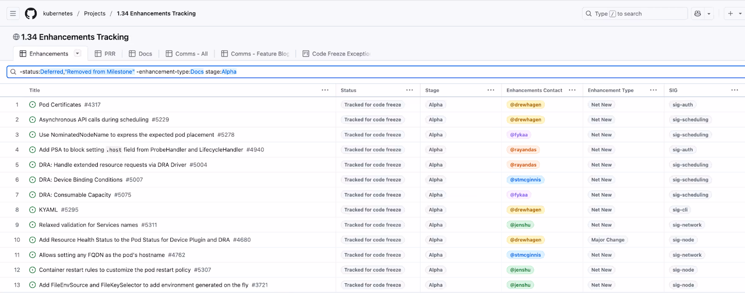Open Pod Certificates #4317 issue
The image size is (745, 293).
(x=70, y=105)
